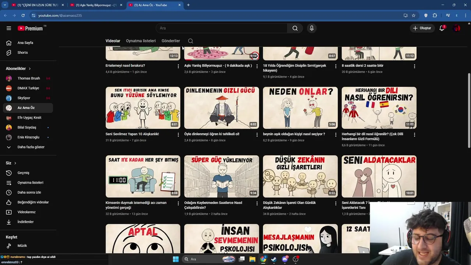Reload the page in Chrome
The height and width of the screenshot is (265, 471).
23,15
